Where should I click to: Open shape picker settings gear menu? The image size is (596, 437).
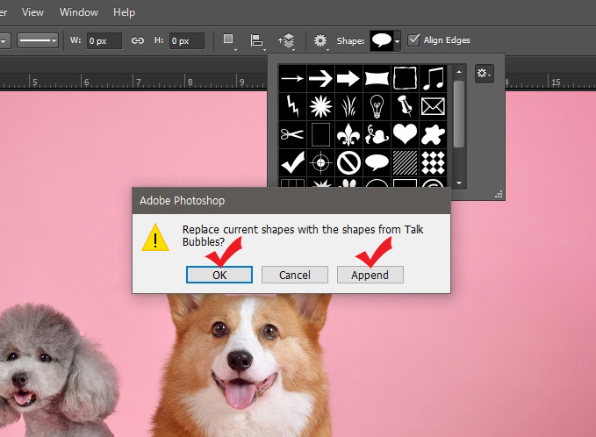484,73
